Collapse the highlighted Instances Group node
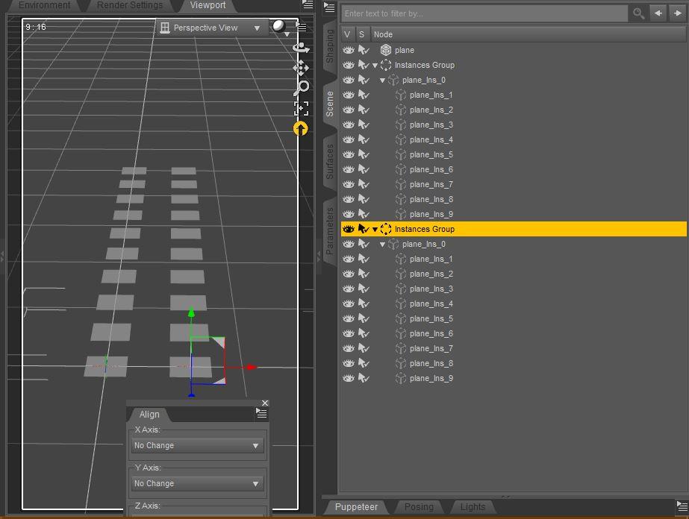 (x=375, y=229)
